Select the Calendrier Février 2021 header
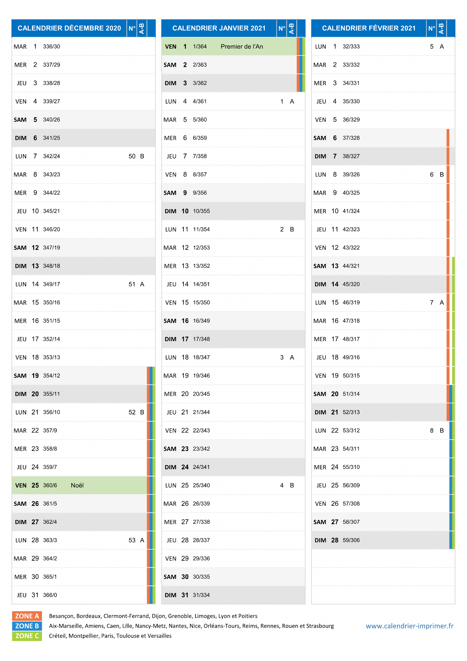The height and width of the screenshot is (661, 467). coord(369,28)
